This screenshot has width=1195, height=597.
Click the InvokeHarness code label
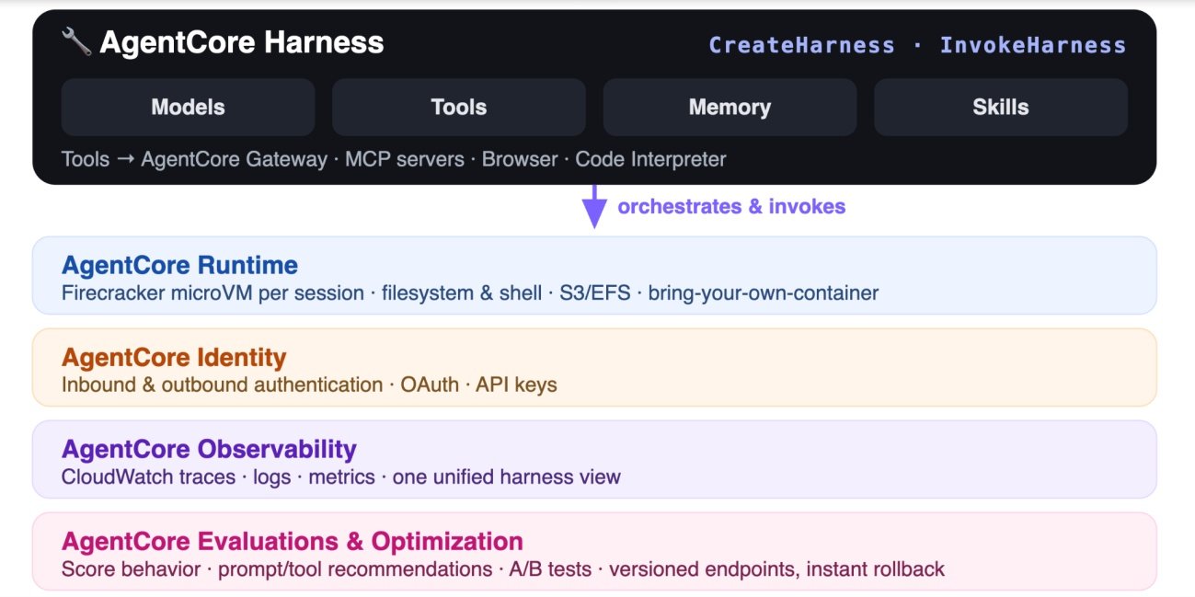coord(1032,45)
